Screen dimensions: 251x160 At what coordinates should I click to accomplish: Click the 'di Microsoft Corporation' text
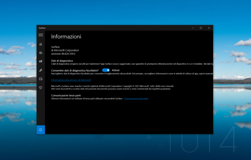[x=65, y=50]
